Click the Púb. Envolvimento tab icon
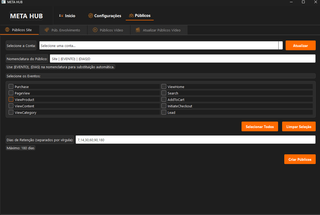This screenshot has width=320, height=215. point(47,30)
